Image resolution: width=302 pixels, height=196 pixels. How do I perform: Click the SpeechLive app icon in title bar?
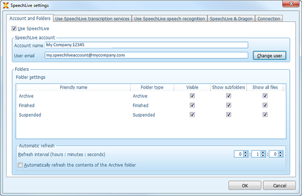pyautogui.click(x=6, y=5)
